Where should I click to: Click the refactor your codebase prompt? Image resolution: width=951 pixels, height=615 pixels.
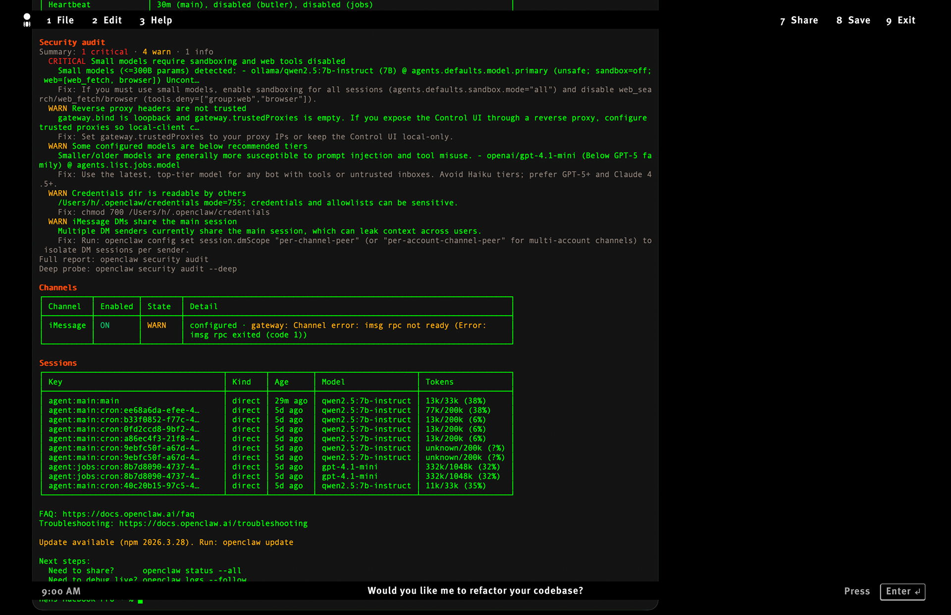click(x=475, y=591)
